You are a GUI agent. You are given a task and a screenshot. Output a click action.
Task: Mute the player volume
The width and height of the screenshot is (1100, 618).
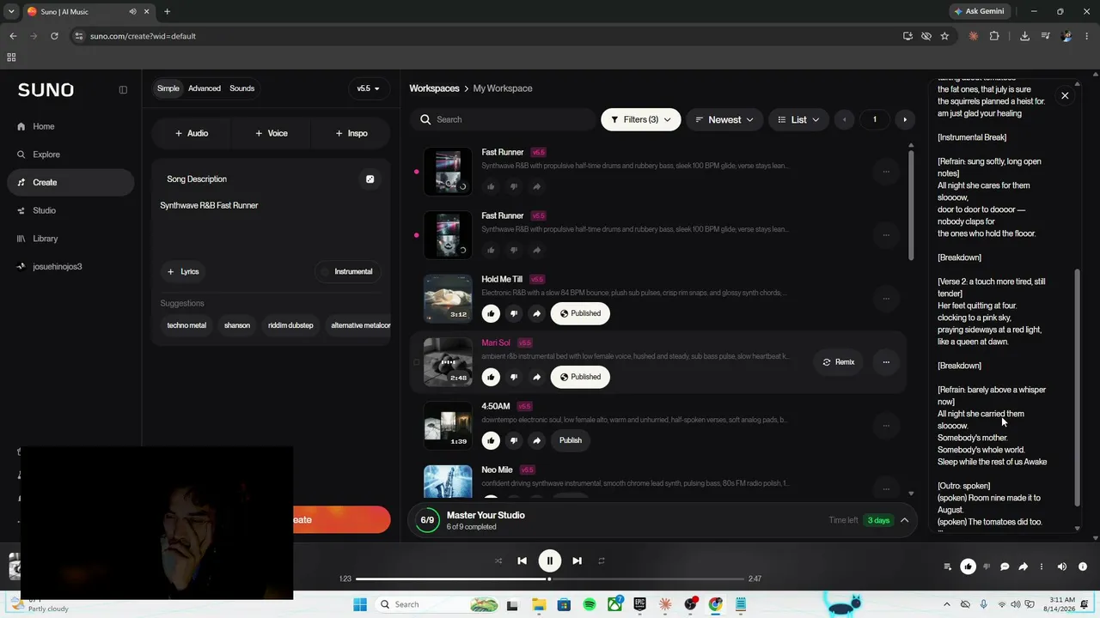tap(1062, 566)
